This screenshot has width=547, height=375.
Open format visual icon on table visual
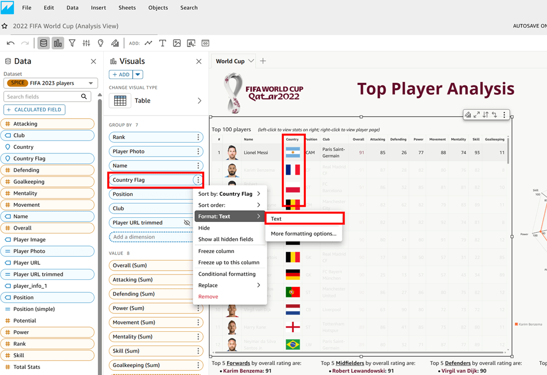point(468,115)
